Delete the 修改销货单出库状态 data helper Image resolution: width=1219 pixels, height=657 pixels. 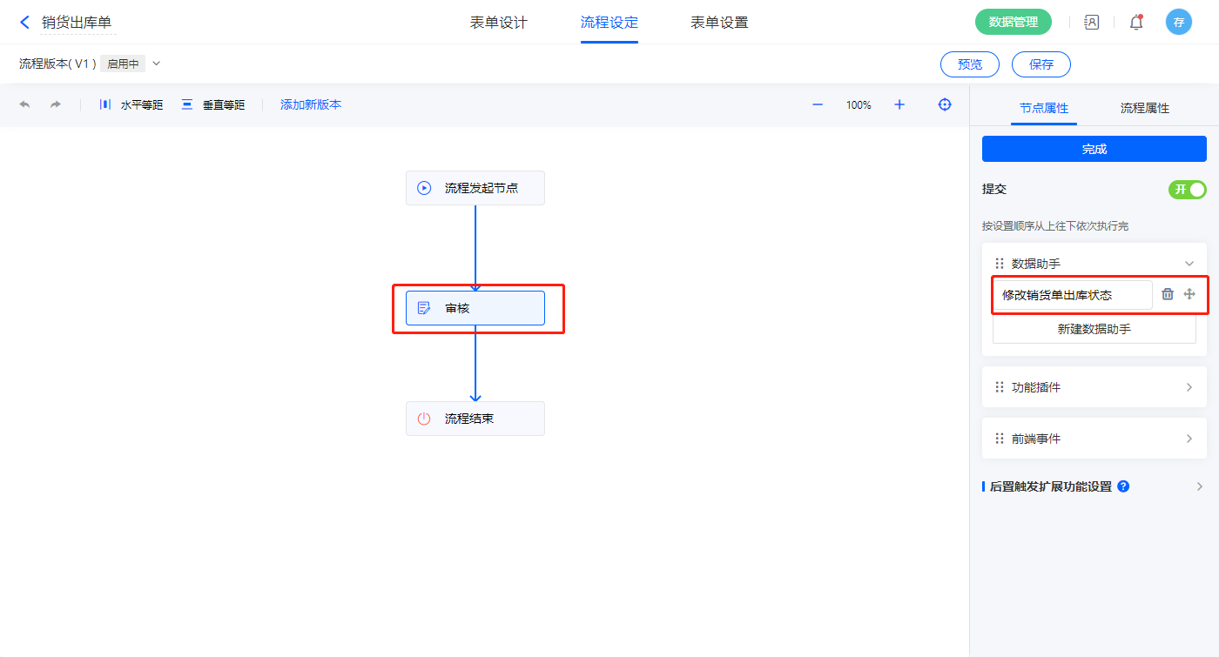tap(1168, 294)
